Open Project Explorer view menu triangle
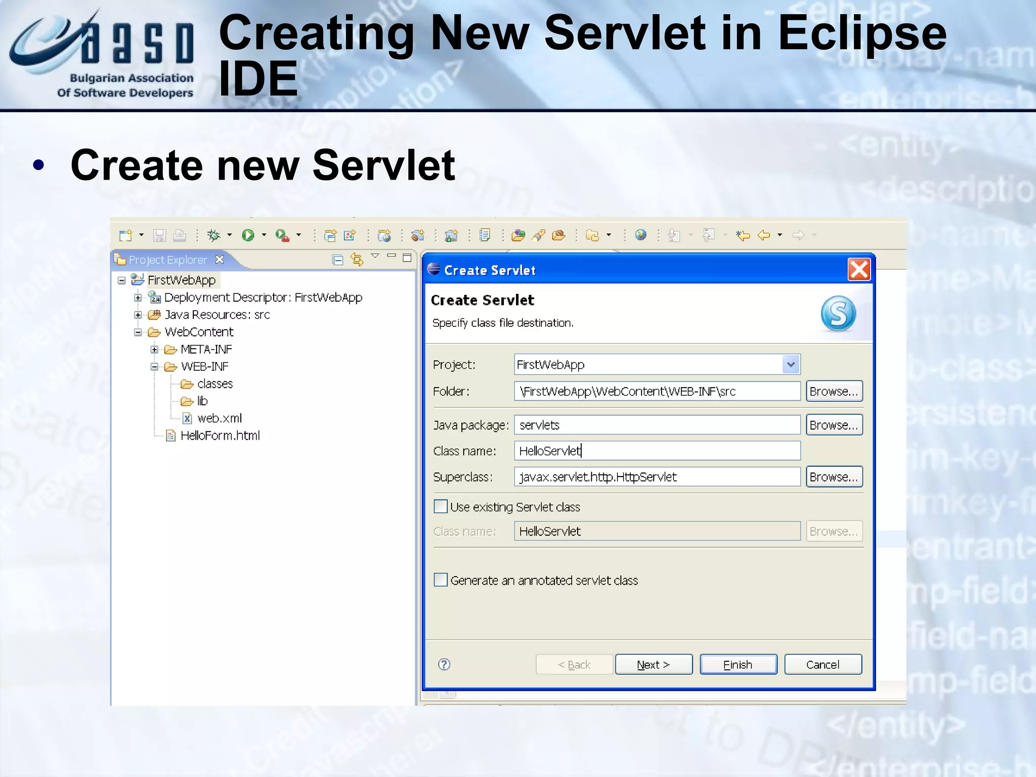The height and width of the screenshot is (777, 1036). [375, 256]
